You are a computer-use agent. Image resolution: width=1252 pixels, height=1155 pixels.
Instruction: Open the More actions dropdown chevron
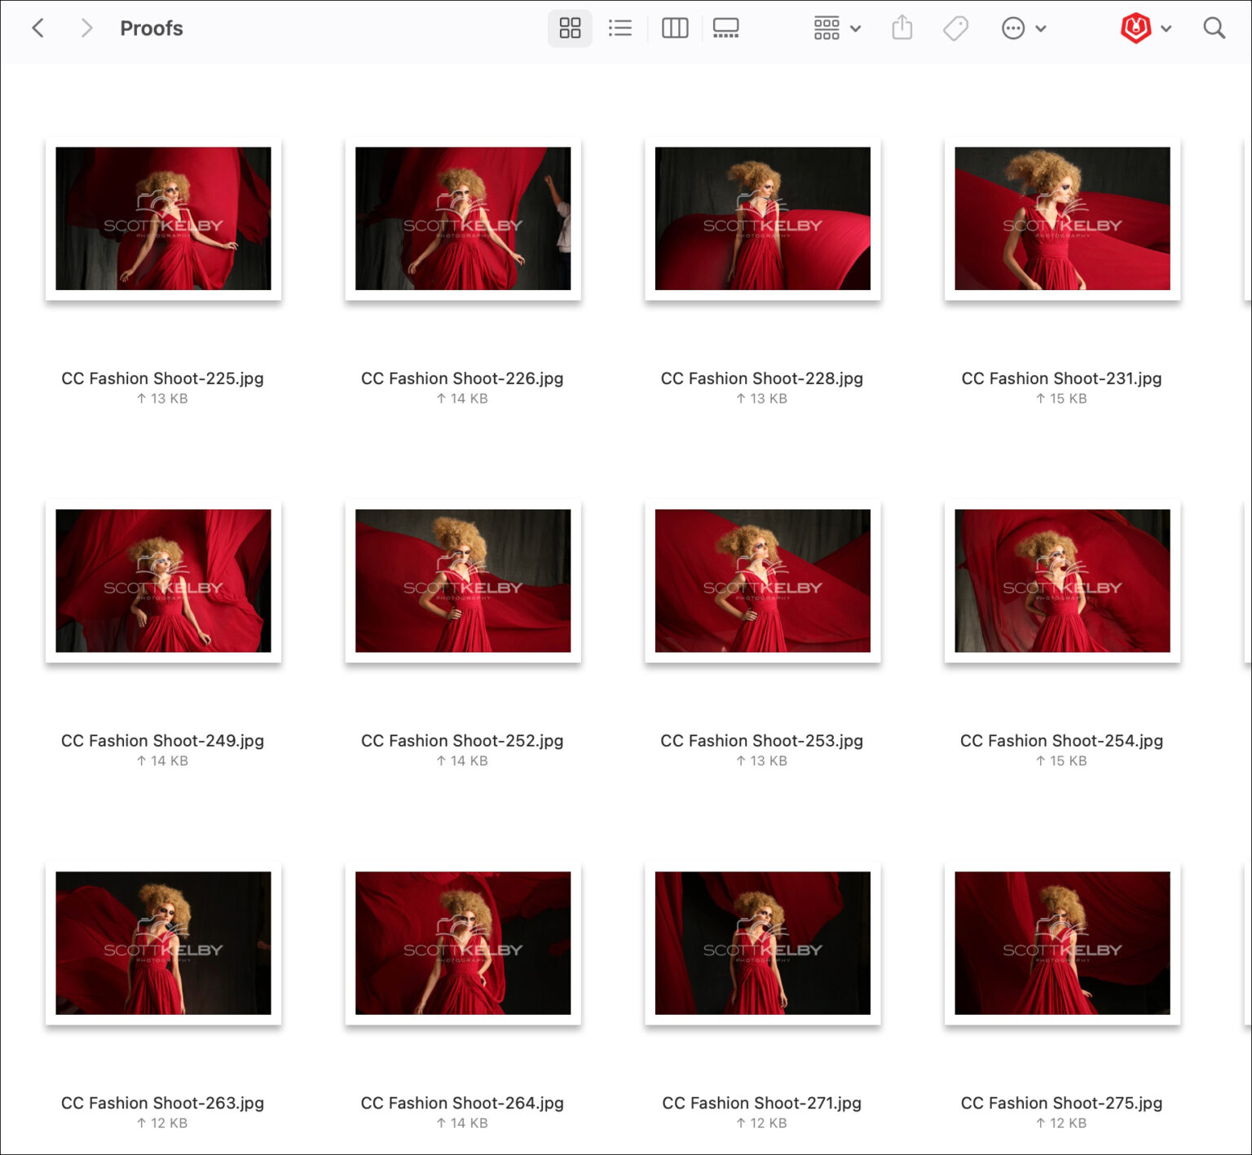[1039, 28]
